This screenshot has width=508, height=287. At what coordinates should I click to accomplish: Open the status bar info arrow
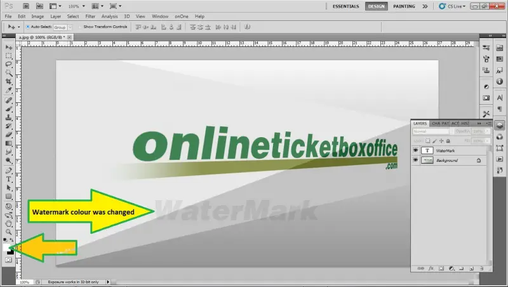click(108, 282)
